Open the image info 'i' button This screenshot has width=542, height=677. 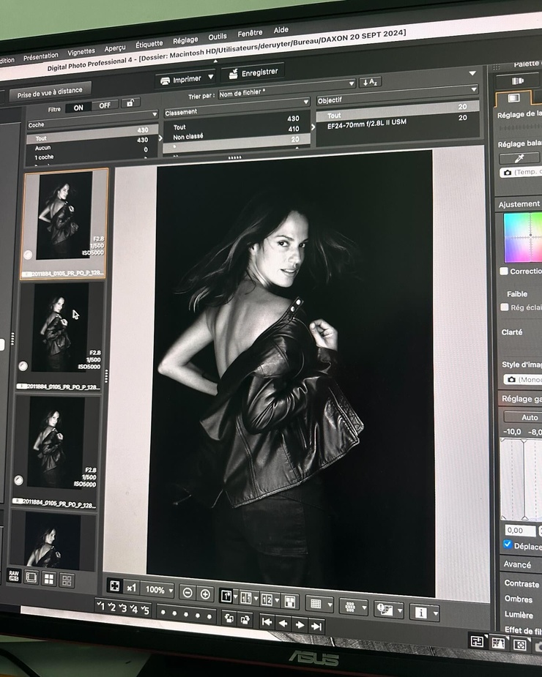tap(421, 612)
